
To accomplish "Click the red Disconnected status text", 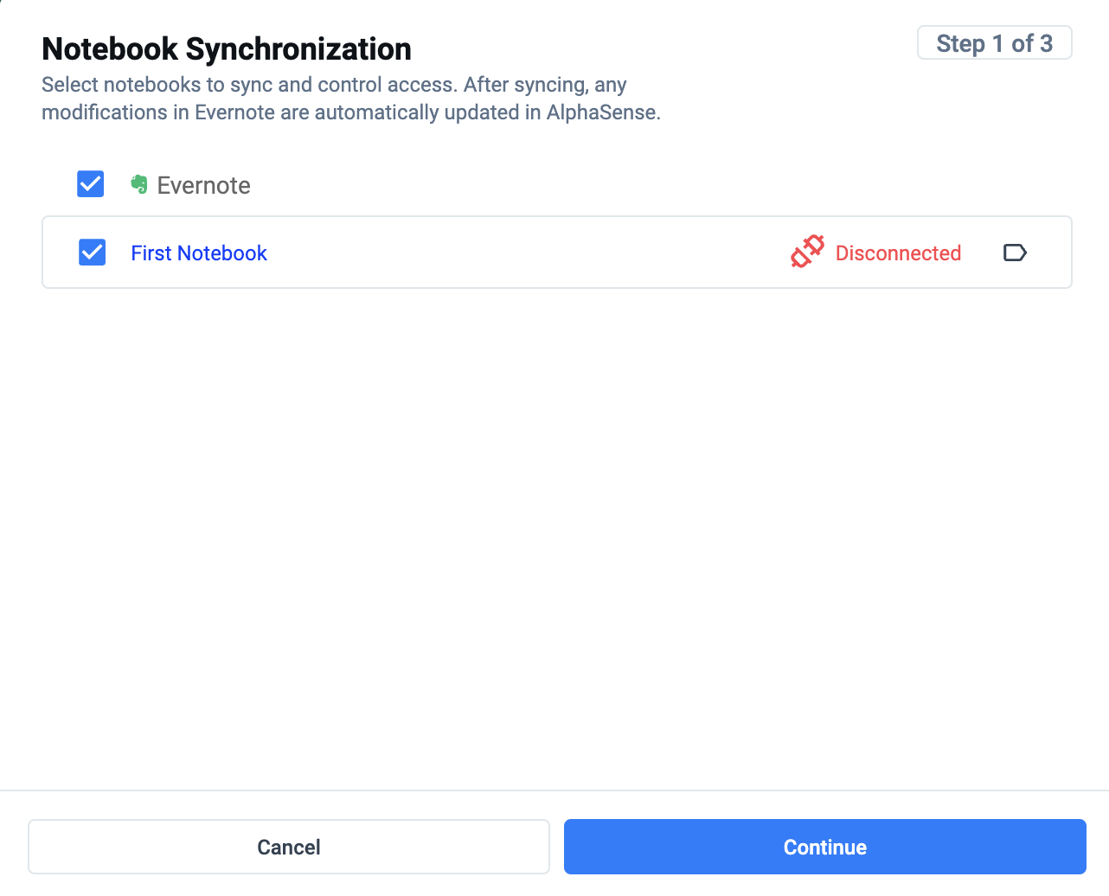I will click(x=898, y=253).
